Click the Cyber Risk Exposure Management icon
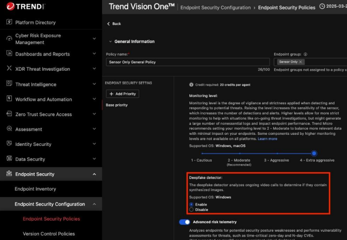Screen dimensions: 347x240 9,39
